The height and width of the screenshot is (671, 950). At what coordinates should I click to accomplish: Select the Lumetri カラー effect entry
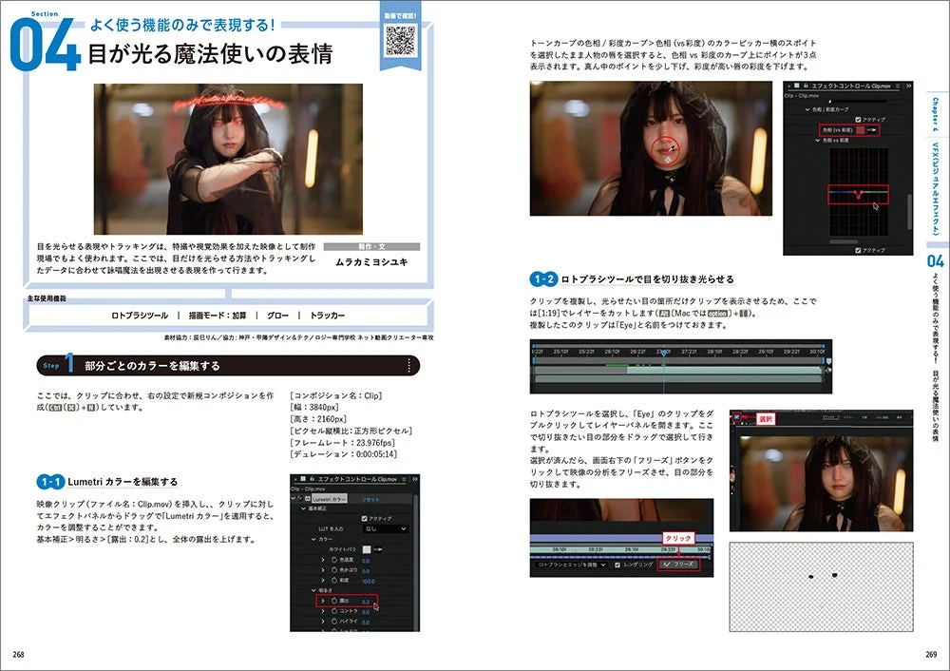point(330,499)
